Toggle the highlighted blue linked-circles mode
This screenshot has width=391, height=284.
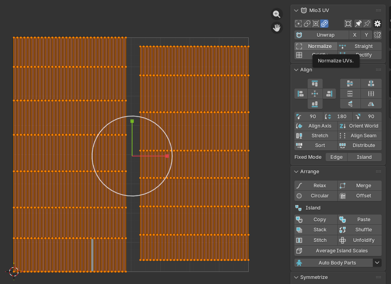click(325, 24)
